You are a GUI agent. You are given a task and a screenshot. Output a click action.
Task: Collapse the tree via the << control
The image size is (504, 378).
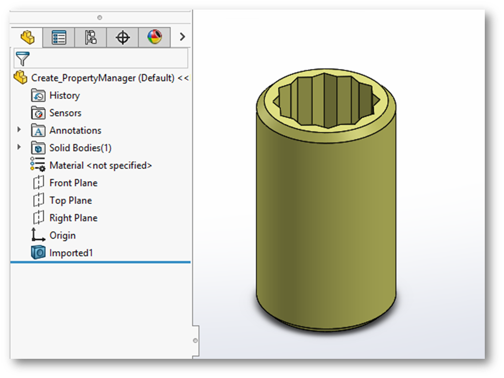click(x=185, y=78)
